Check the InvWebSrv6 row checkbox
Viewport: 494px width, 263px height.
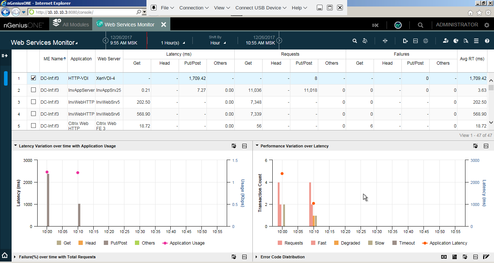[x=34, y=114]
